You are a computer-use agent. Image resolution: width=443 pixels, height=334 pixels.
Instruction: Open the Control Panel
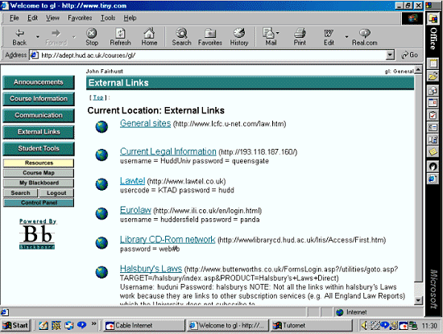[39, 203]
